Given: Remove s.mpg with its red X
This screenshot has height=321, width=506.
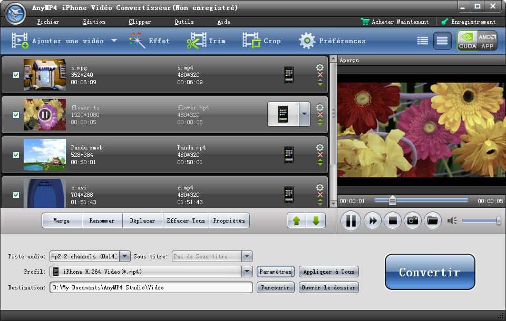Looking at the screenshot, I should tap(320, 75).
